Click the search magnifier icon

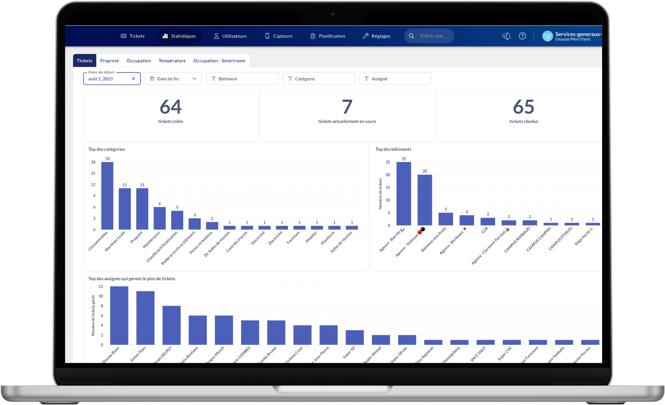[x=411, y=36]
